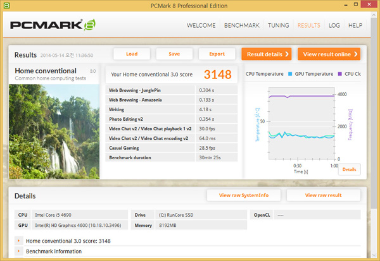This screenshot has width=380, height=261.
Task: Export the benchmark result
Action: tap(217, 54)
